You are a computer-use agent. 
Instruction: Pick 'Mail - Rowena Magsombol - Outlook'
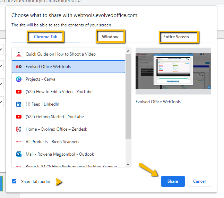tap(68, 154)
